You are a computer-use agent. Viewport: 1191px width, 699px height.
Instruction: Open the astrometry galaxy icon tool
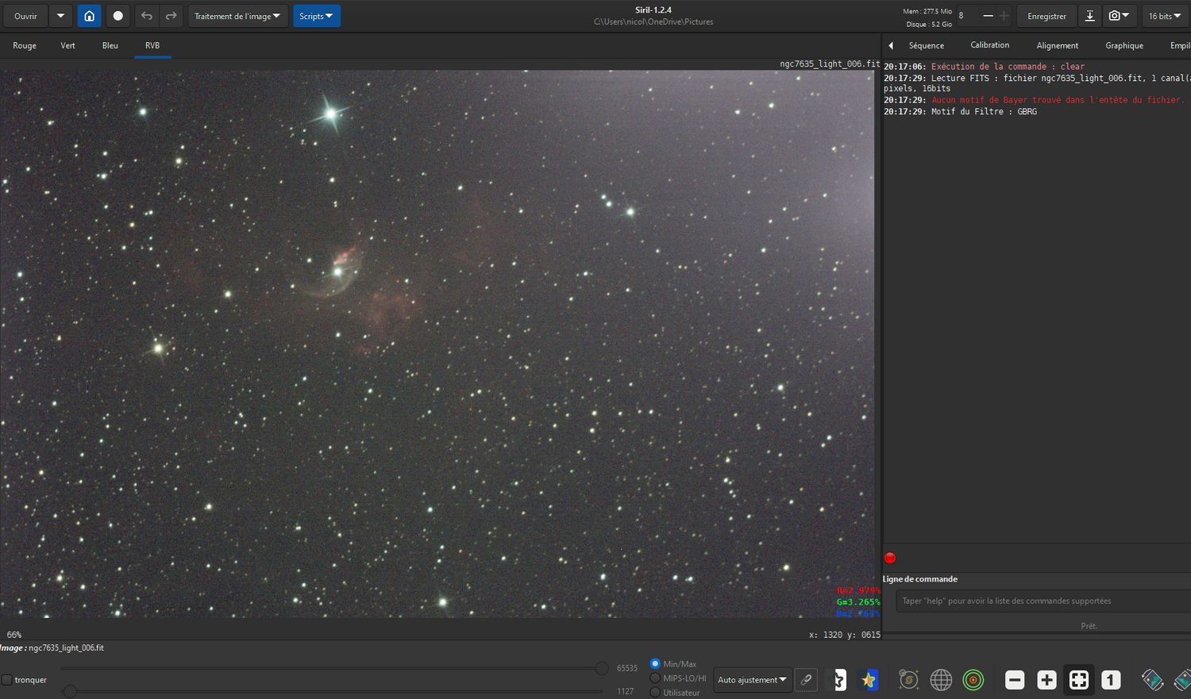click(x=908, y=680)
